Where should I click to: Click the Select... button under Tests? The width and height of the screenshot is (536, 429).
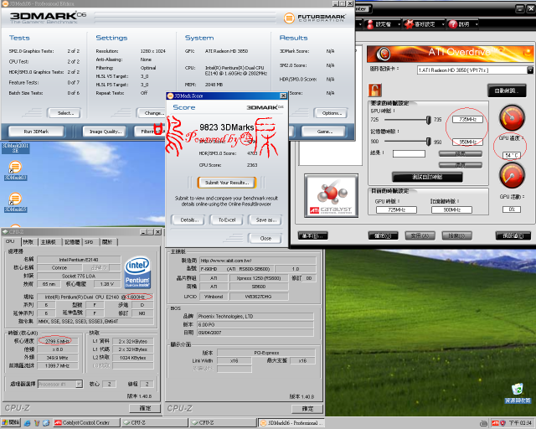pos(64,113)
